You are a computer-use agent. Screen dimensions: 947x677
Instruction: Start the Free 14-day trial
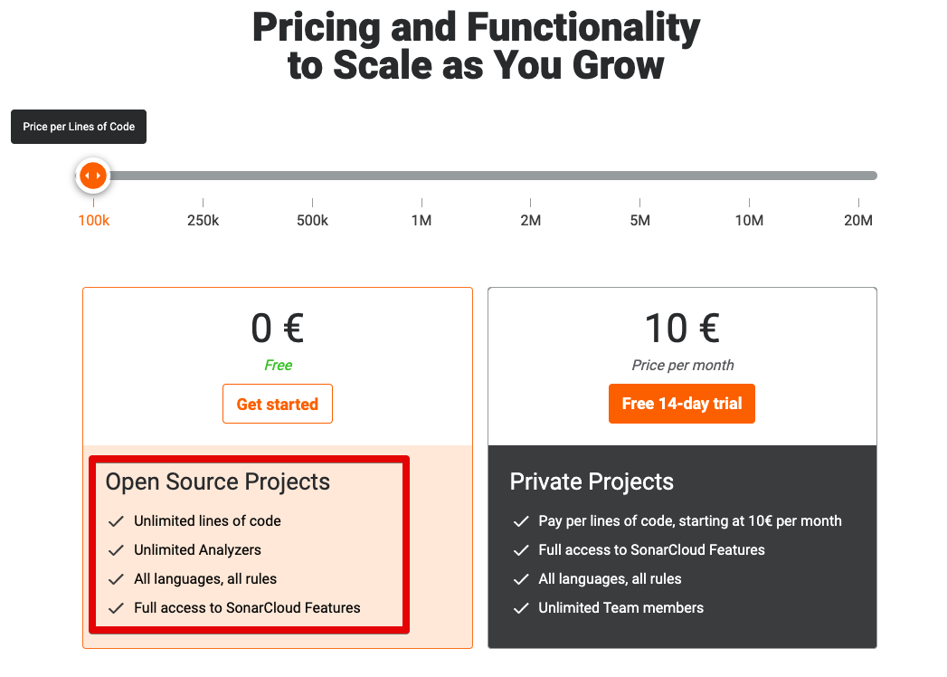click(x=681, y=404)
